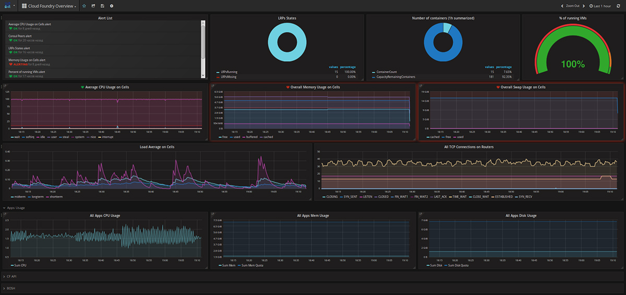
Task: Click the Alert List scroll up arrow
Action: pos(203,23)
